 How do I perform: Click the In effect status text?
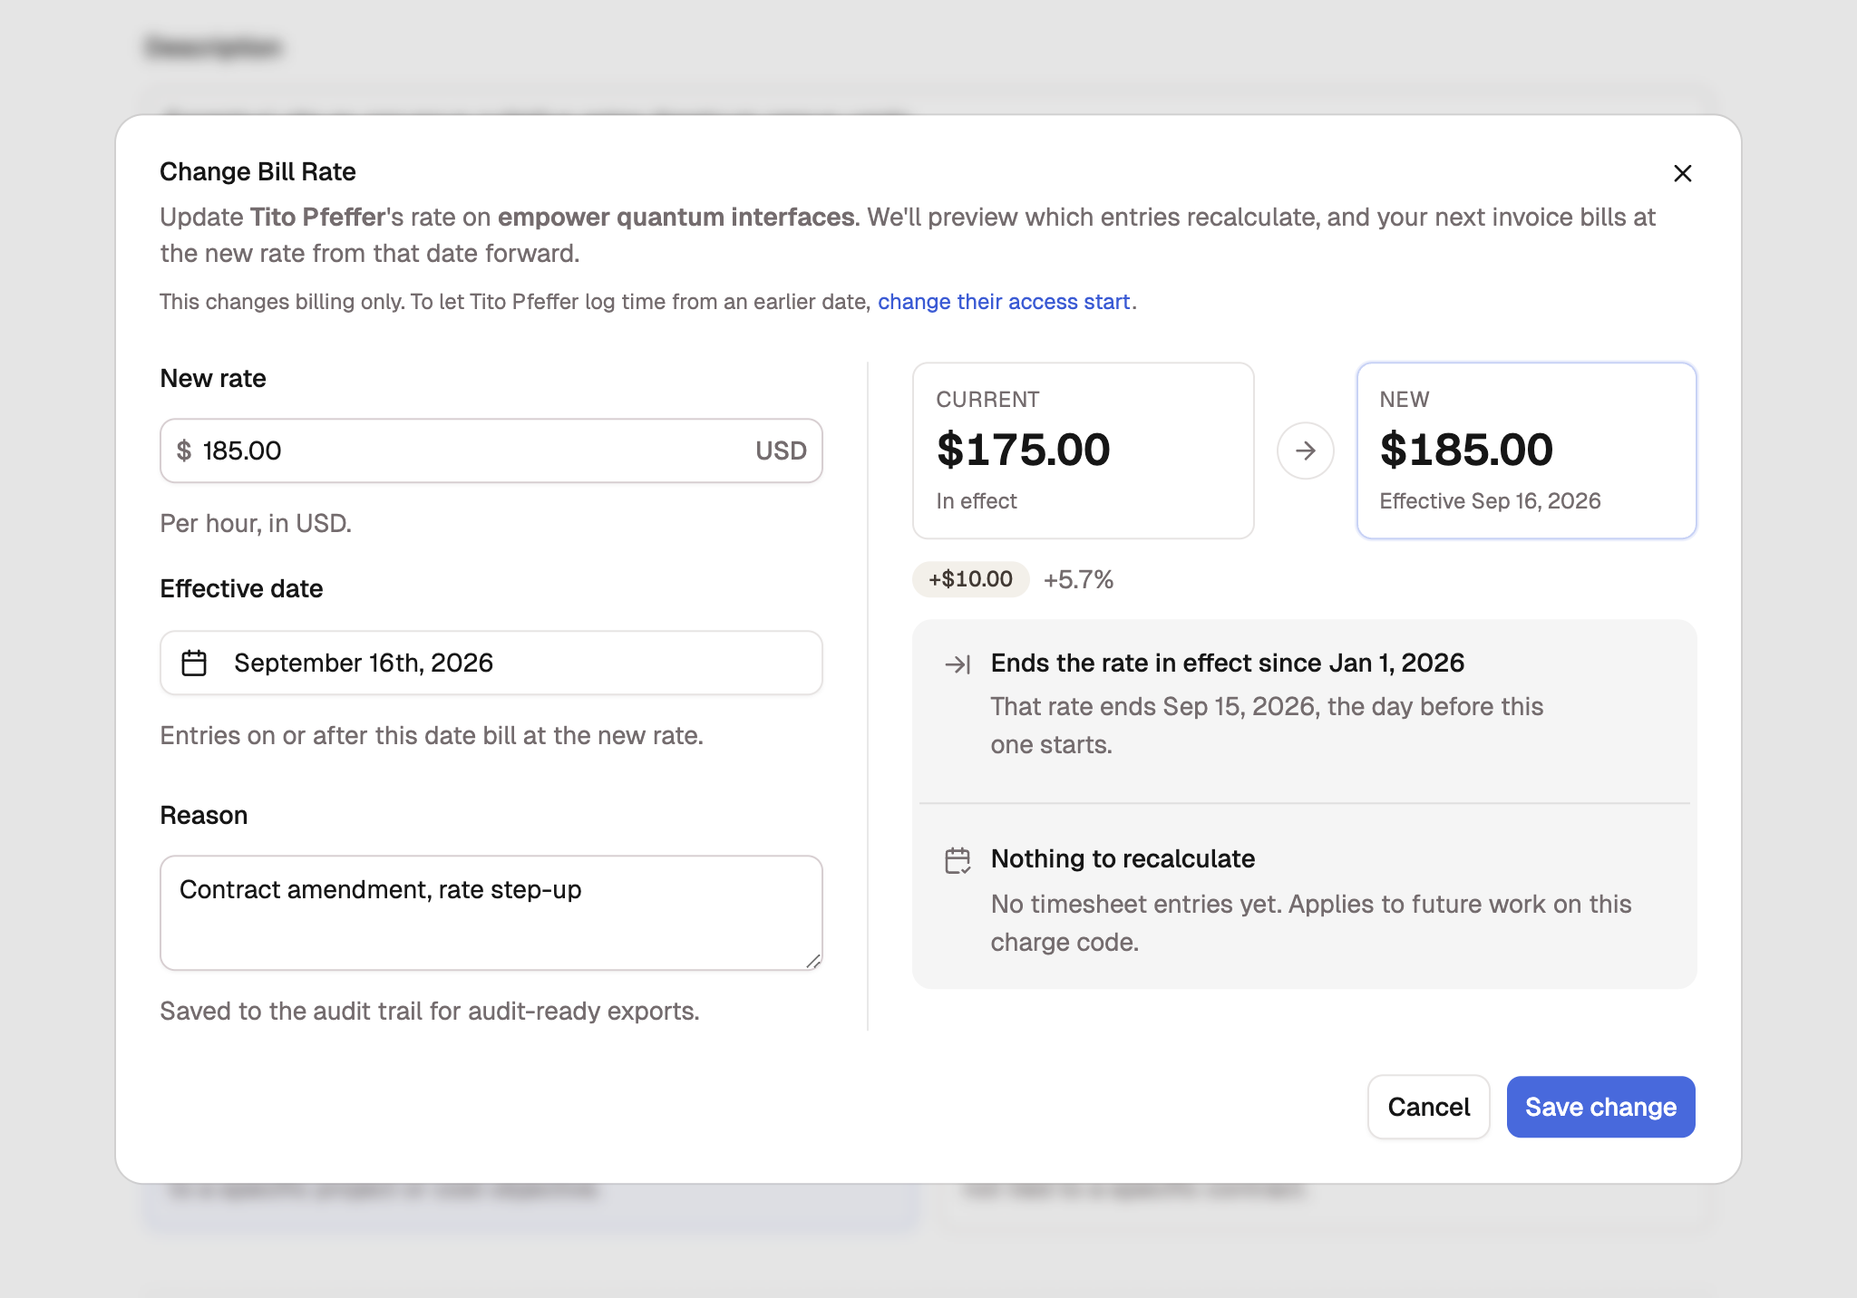point(977,501)
